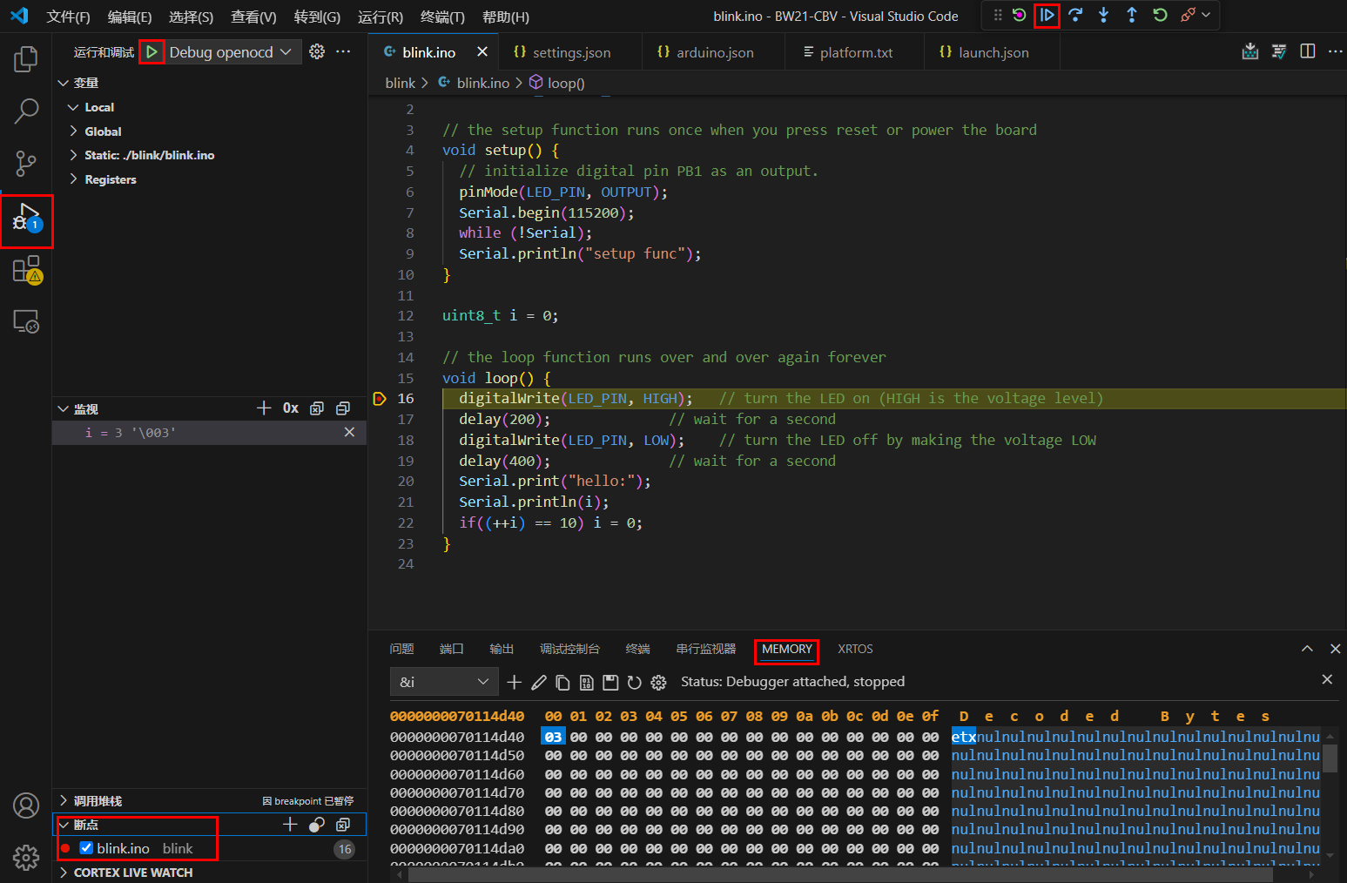This screenshot has height=883, width=1347.
Task: Expand Static ./blink/blink.ino scope
Action: pos(73,155)
